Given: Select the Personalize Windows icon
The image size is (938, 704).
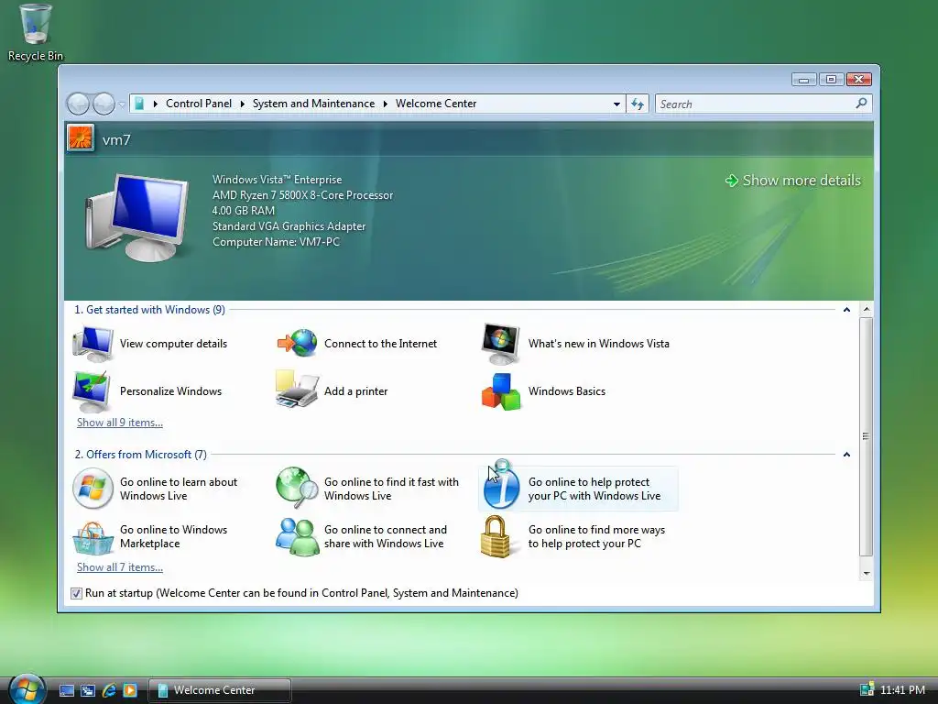Looking at the screenshot, I should 92,391.
